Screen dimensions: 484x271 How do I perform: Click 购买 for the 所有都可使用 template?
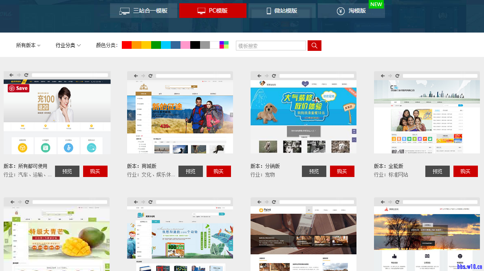tap(95, 171)
